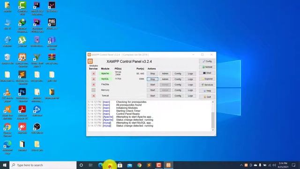Start the FileZilla module
The height and width of the screenshot is (169, 300).
152,84
